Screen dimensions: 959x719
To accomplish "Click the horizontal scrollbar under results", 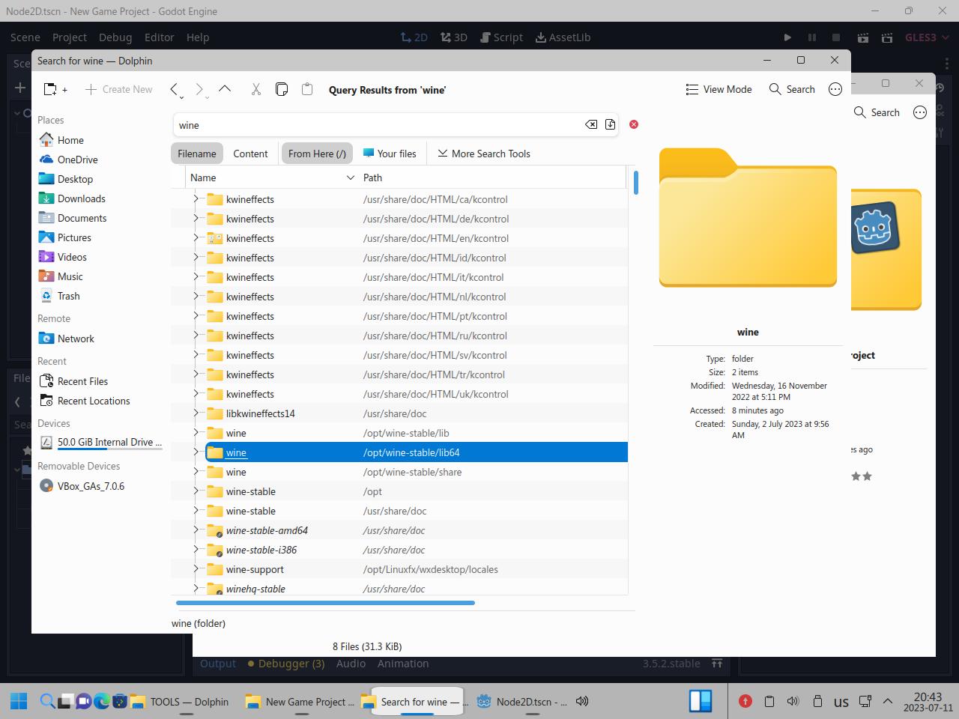I will [x=325, y=602].
